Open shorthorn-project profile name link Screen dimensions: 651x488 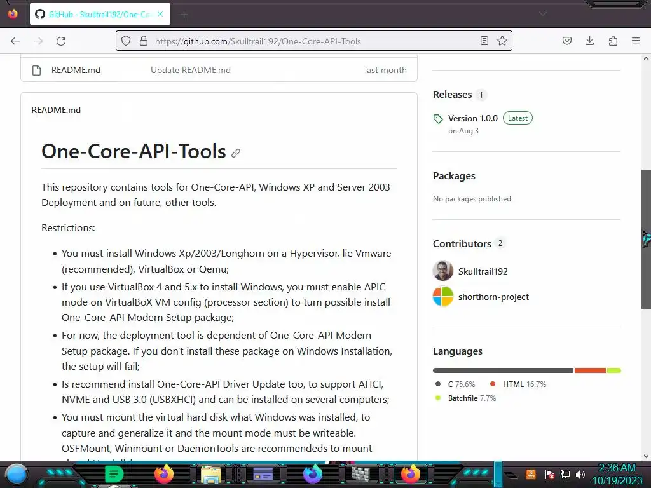(493, 297)
